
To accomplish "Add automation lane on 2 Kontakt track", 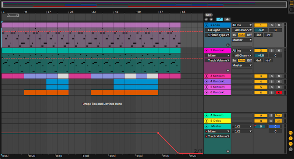I will pos(228,71).
